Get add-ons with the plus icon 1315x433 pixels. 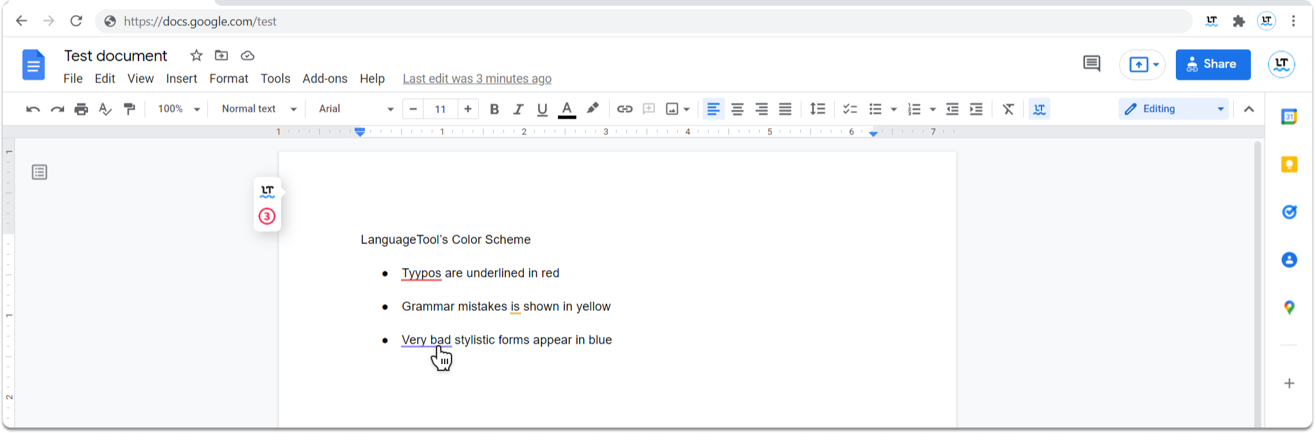click(1289, 383)
